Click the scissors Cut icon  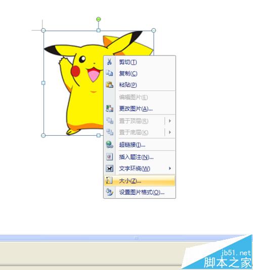(109, 62)
